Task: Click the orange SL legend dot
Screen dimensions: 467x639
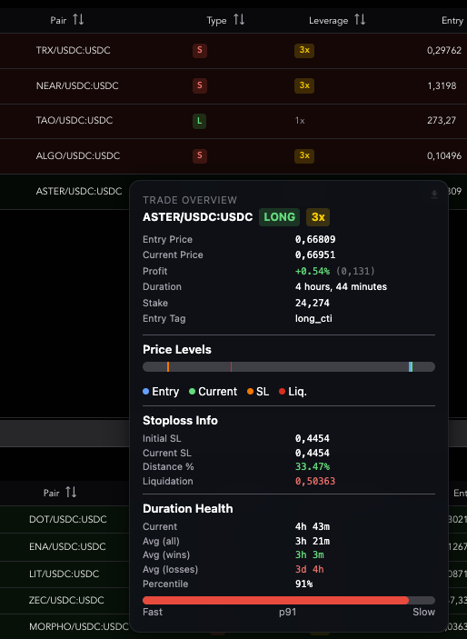Action: pos(250,391)
